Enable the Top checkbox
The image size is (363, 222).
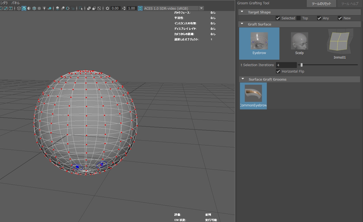[299, 18]
